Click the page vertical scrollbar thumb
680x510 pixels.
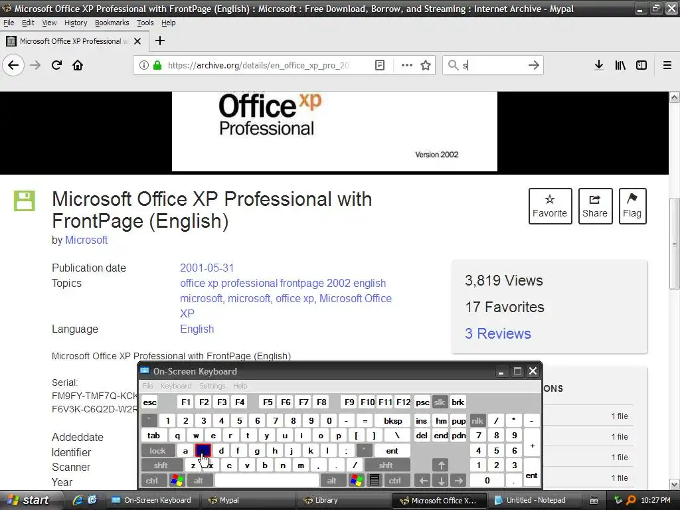point(674,243)
